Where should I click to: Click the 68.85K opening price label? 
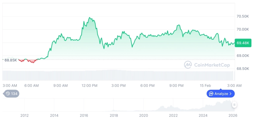(10, 60)
